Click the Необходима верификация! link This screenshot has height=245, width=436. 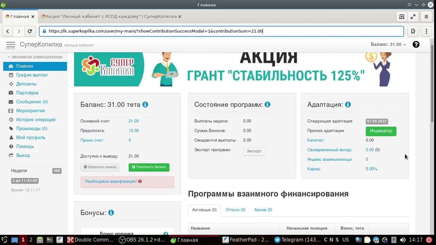[111, 182]
